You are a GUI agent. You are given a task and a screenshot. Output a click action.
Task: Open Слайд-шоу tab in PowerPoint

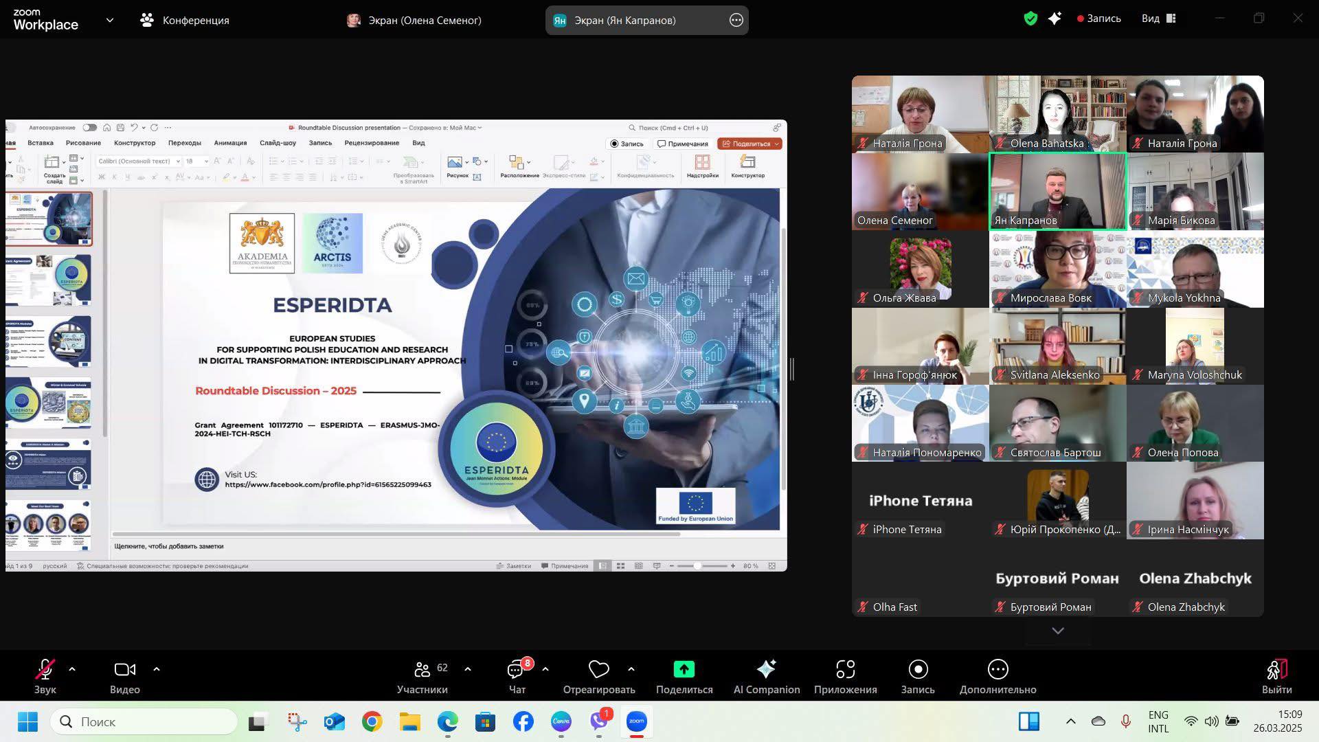click(278, 143)
